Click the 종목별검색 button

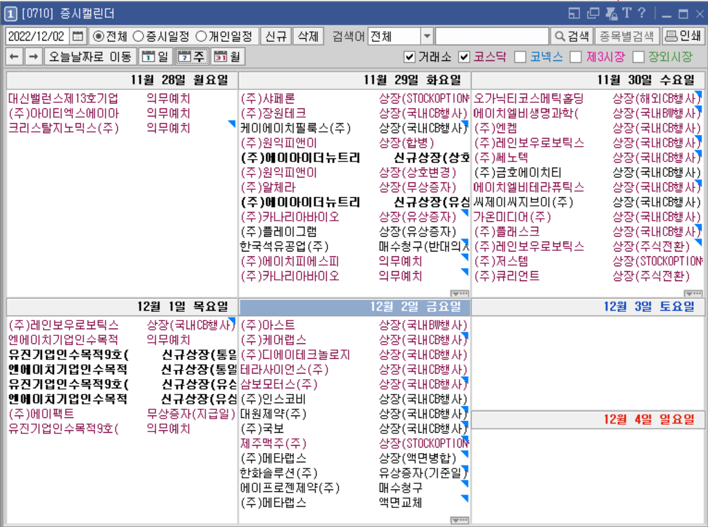[627, 36]
